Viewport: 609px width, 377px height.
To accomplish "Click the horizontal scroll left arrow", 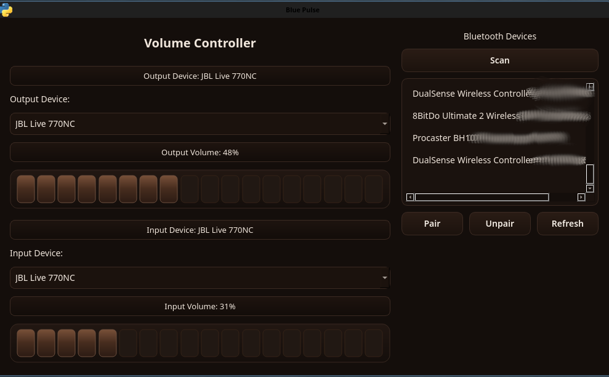I will click(x=410, y=197).
